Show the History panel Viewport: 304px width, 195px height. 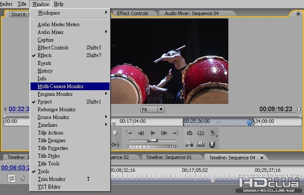(70, 71)
